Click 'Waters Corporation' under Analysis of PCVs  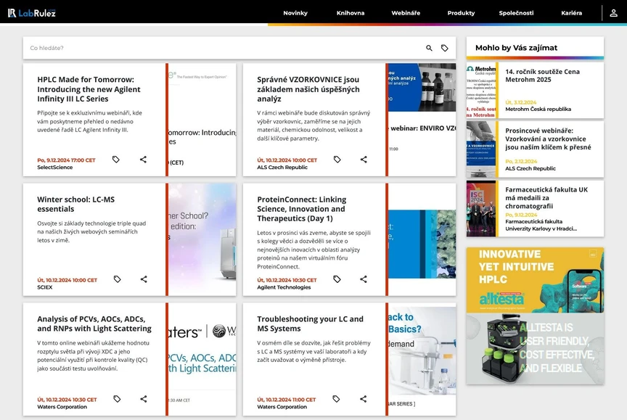(62, 407)
